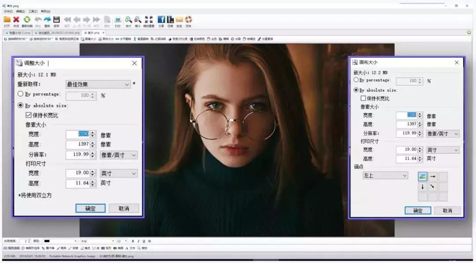Click the Facebook share icon

pyautogui.click(x=161, y=20)
